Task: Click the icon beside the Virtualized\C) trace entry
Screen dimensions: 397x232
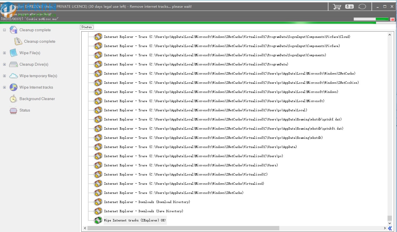Action: [x=98, y=174]
